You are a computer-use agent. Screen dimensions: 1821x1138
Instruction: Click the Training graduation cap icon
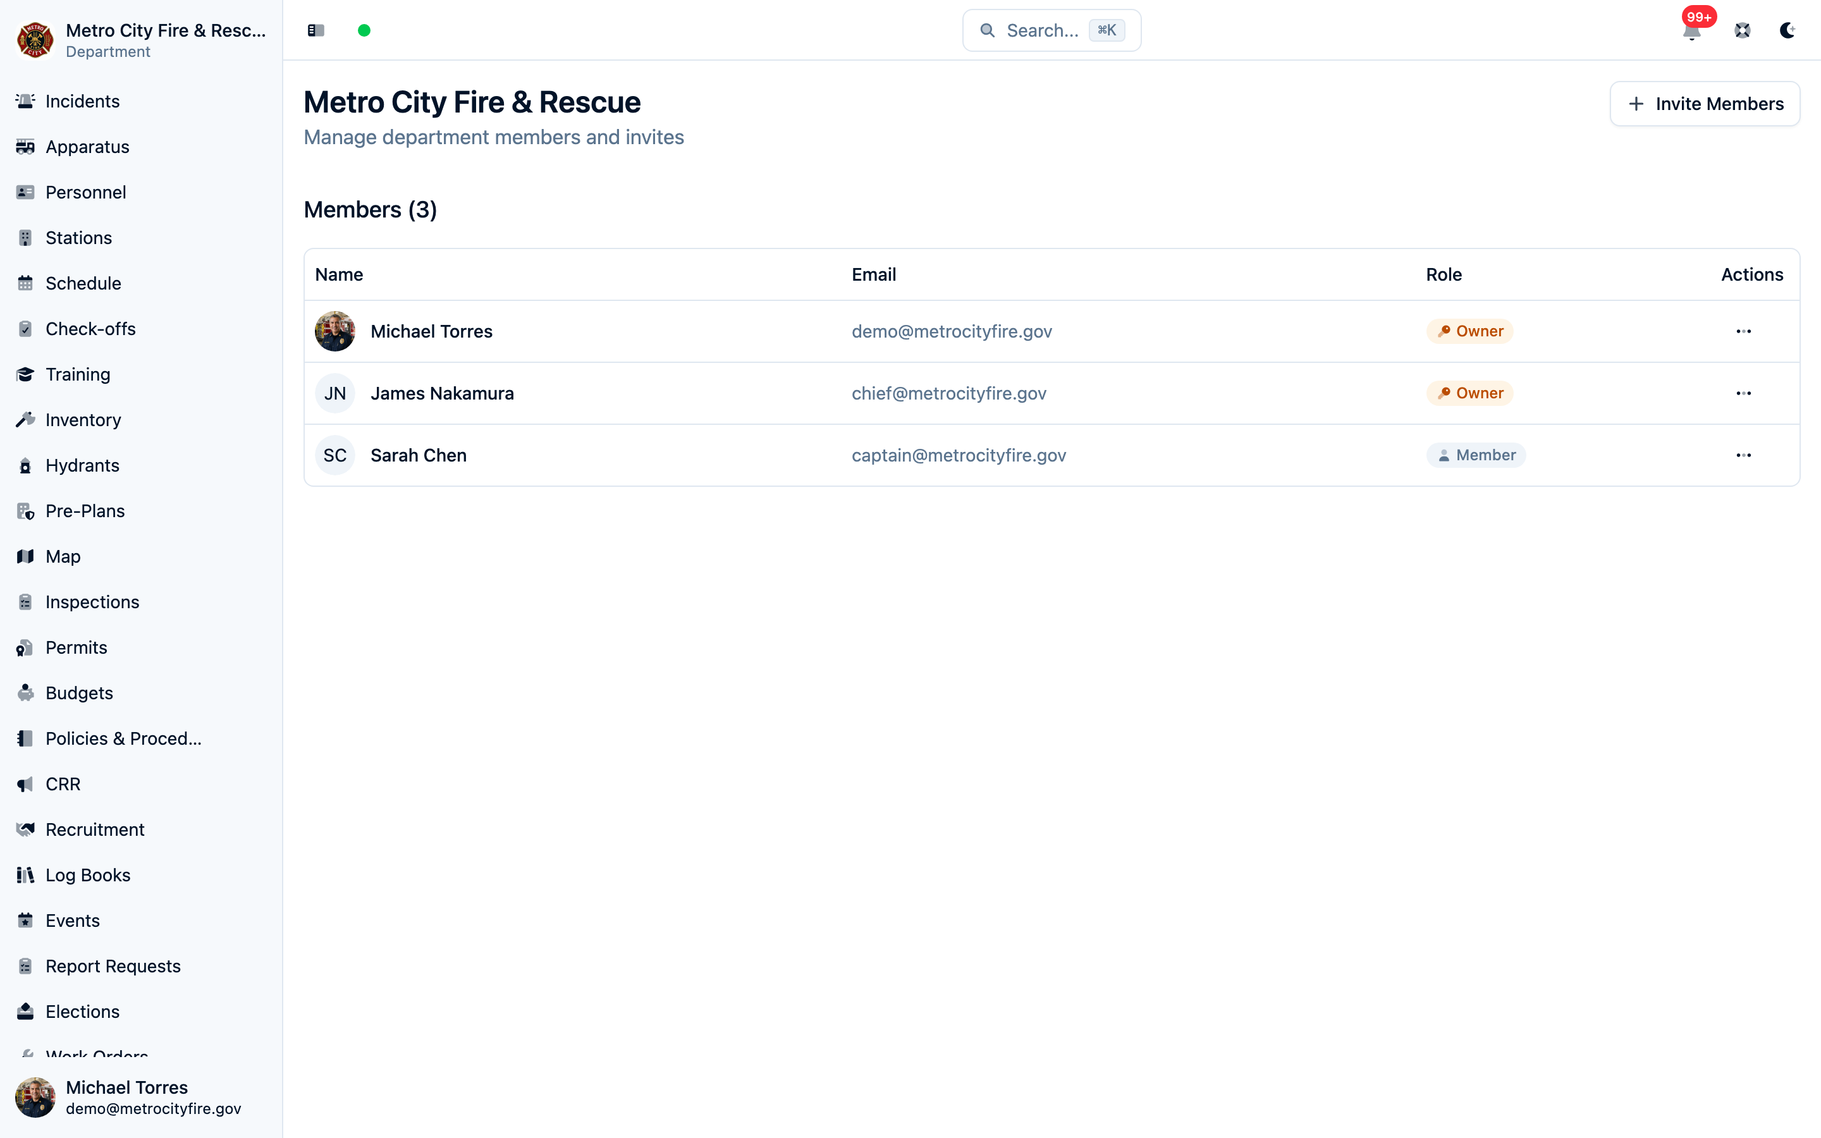[25, 374]
